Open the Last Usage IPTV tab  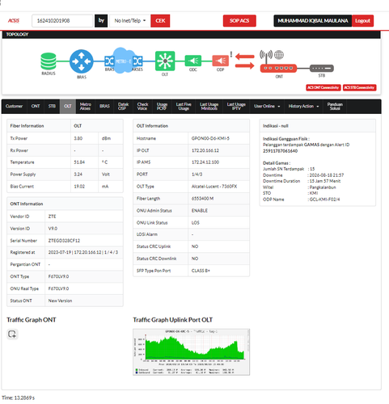point(236,107)
